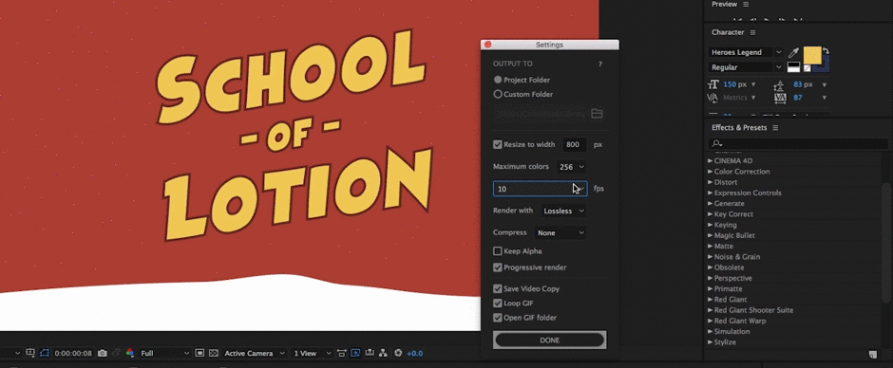
Task: Open the Heroes Legend font family dropdown
Action: click(x=746, y=52)
